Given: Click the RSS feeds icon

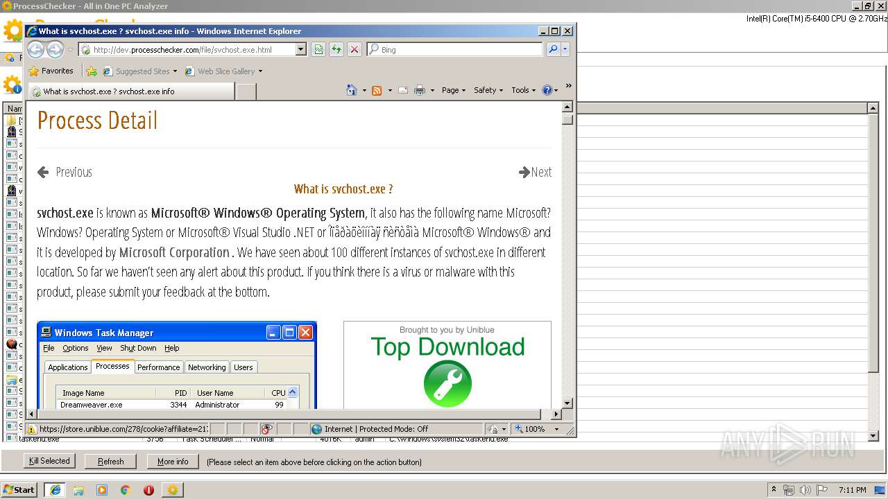Looking at the screenshot, I should (377, 90).
